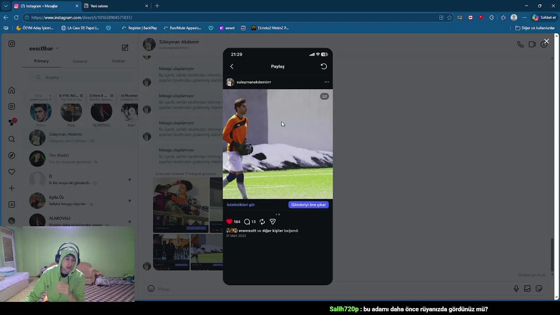Viewport: 560px width, 315px height.
Task: Switch to General inbox tab
Action: (80, 61)
